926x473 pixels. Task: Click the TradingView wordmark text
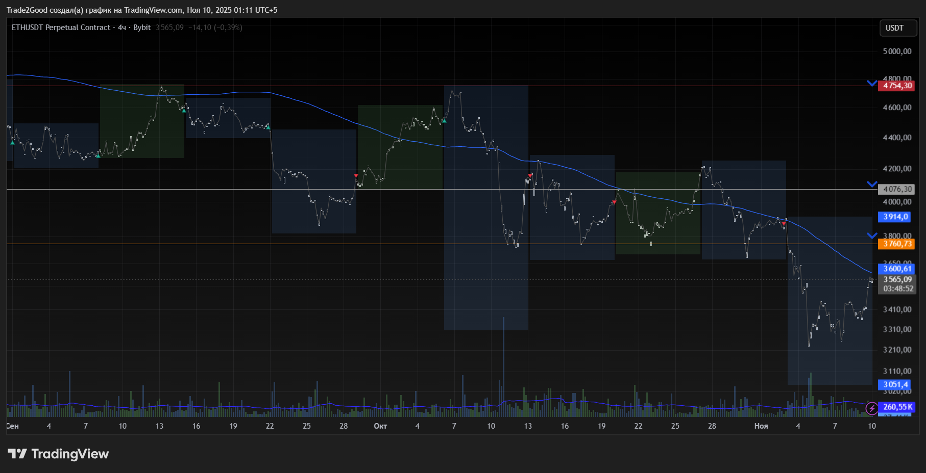pyautogui.click(x=70, y=454)
